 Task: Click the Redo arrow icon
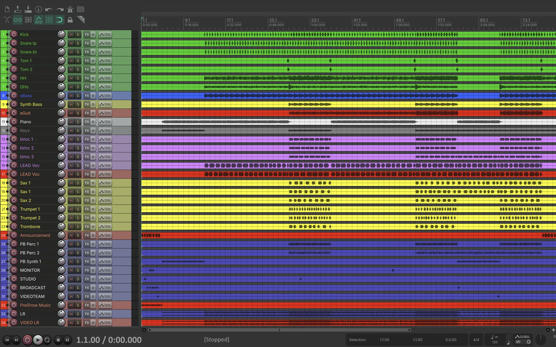(x=60, y=10)
